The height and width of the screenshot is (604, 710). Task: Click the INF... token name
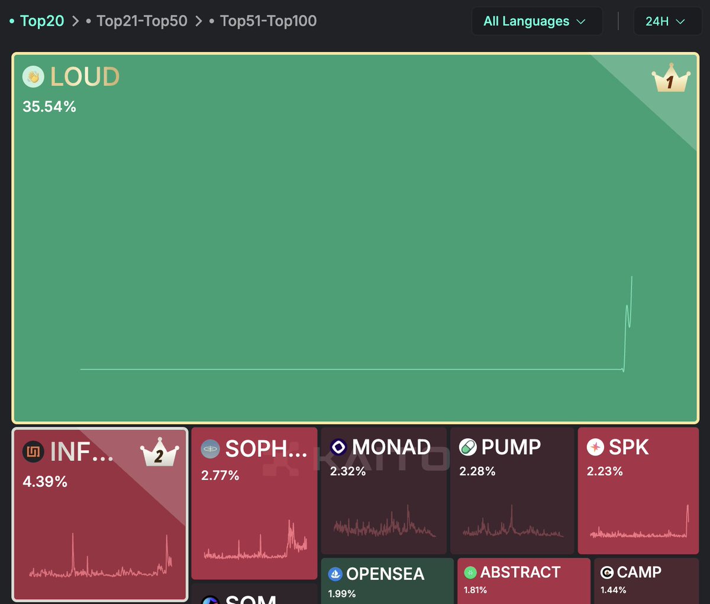[x=82, y=452]
